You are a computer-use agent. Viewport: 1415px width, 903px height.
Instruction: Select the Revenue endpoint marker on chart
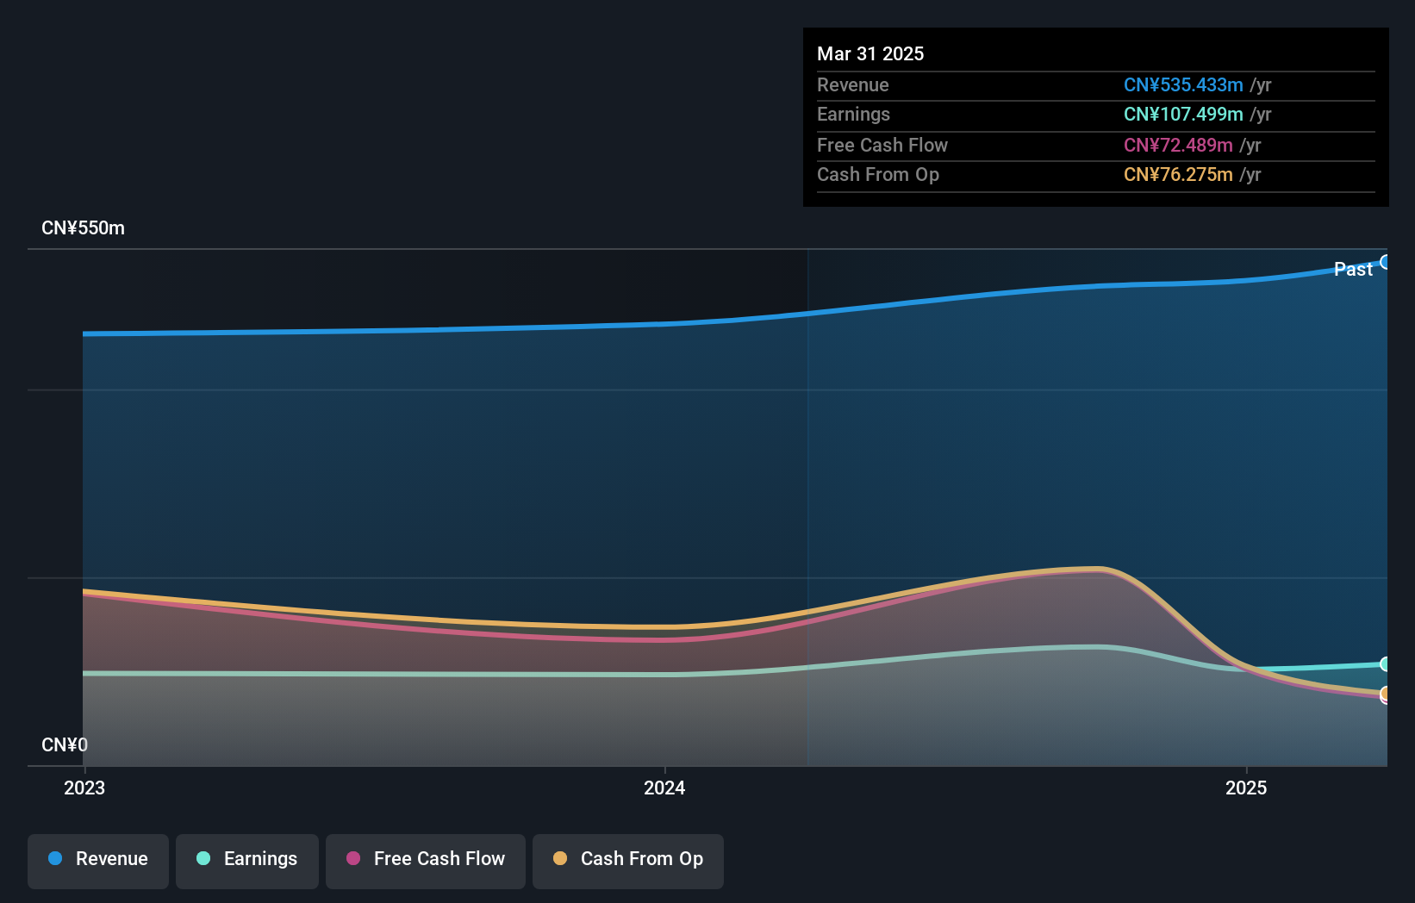click(x=1385, y=262)
